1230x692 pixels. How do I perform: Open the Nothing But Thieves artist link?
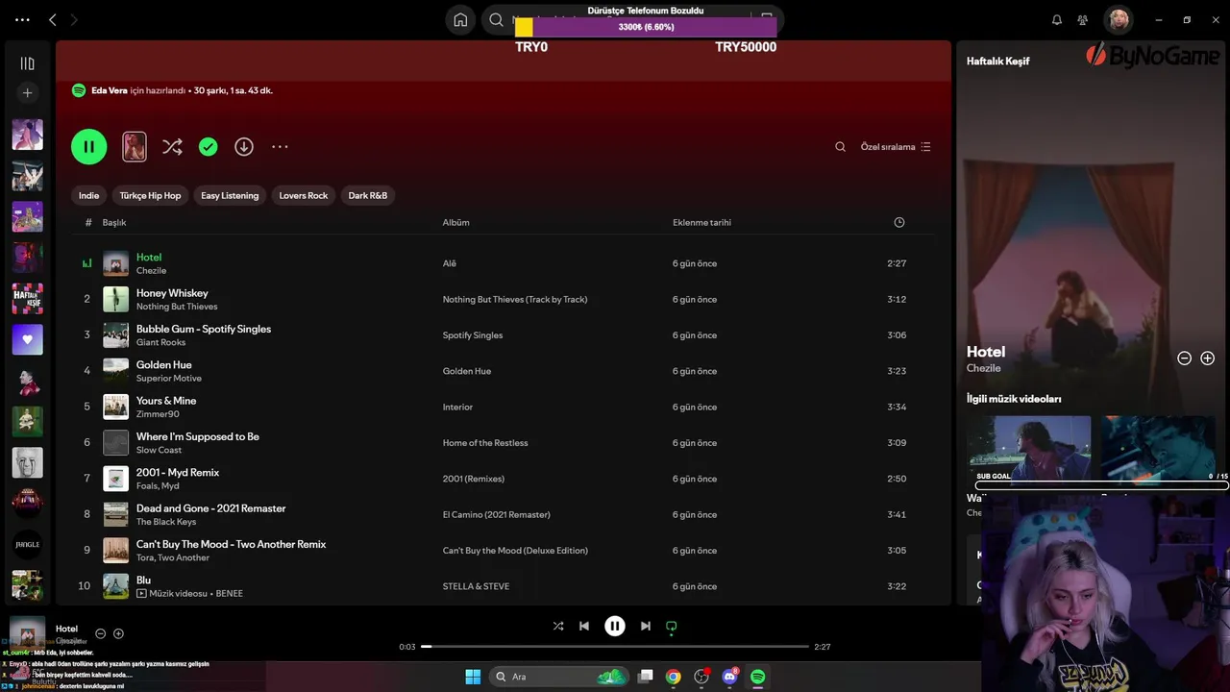click(177, 307)
